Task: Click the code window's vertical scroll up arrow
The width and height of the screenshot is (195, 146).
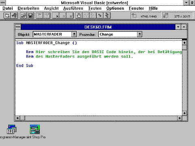Action: tap(184, 43)
